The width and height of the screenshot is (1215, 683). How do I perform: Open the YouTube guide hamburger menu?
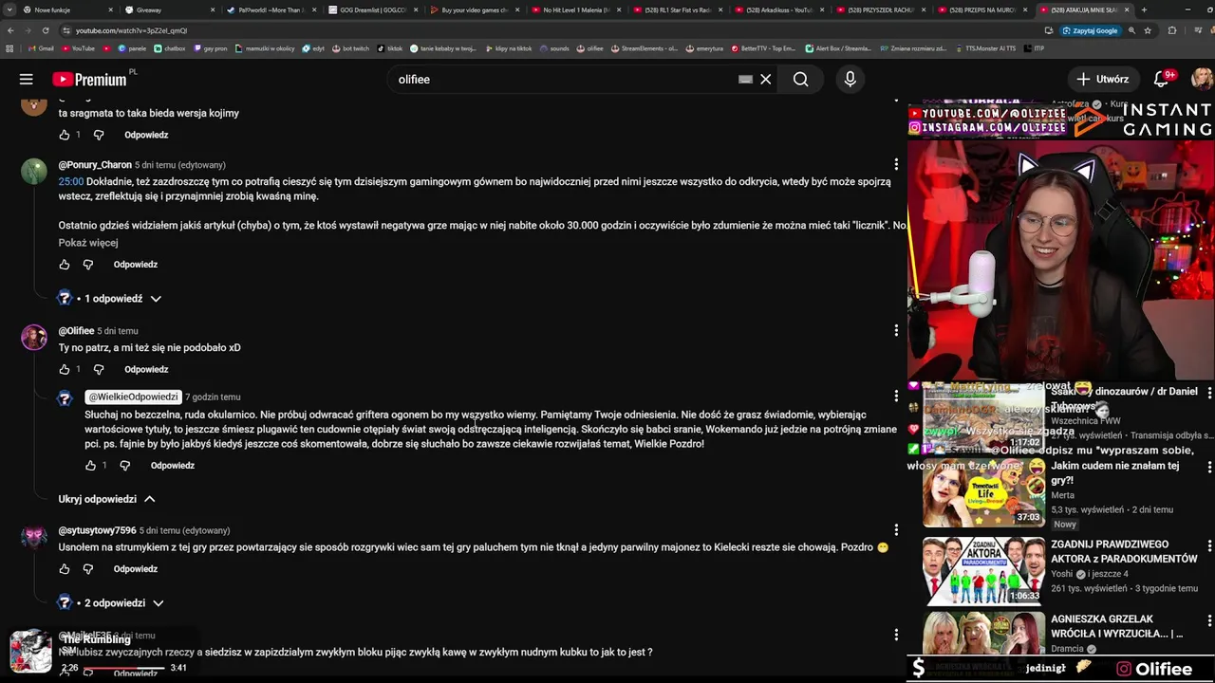pos(27,80)
